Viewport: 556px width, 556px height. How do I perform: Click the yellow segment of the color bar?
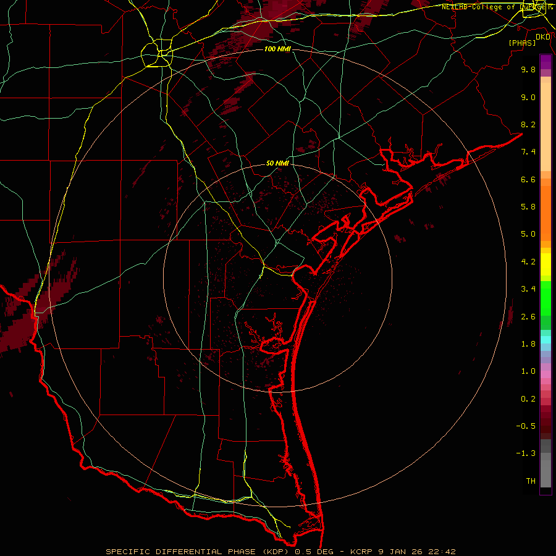(545, 264)
